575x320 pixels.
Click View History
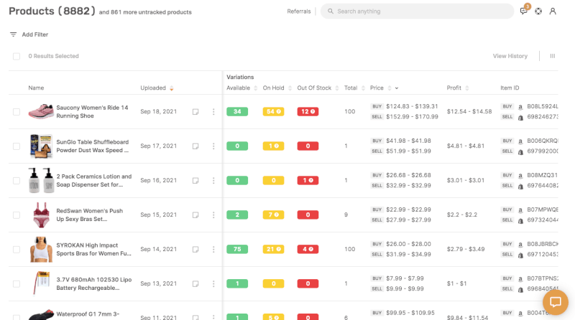(x=510, y=56)
